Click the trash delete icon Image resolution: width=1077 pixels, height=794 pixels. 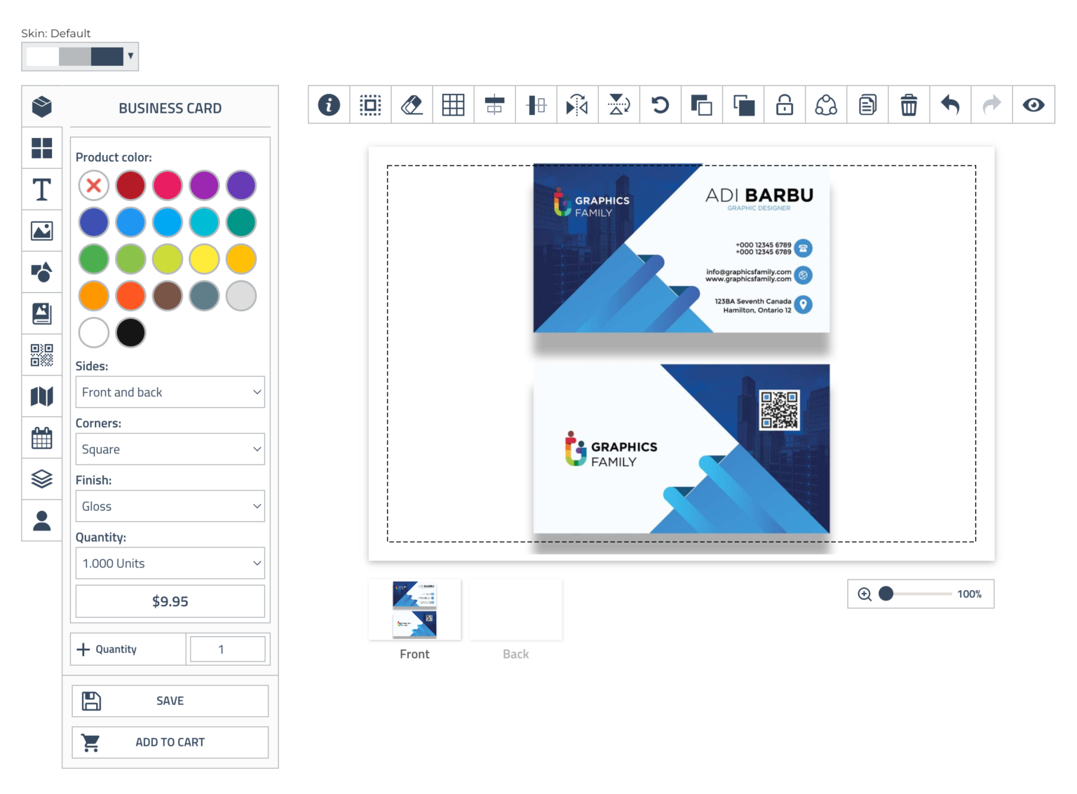click(909, 105)
